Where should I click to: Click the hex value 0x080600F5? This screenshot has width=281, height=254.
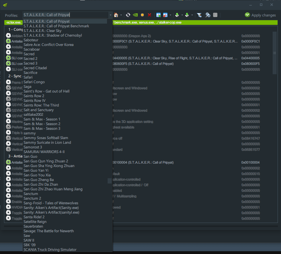click(250, 64)
